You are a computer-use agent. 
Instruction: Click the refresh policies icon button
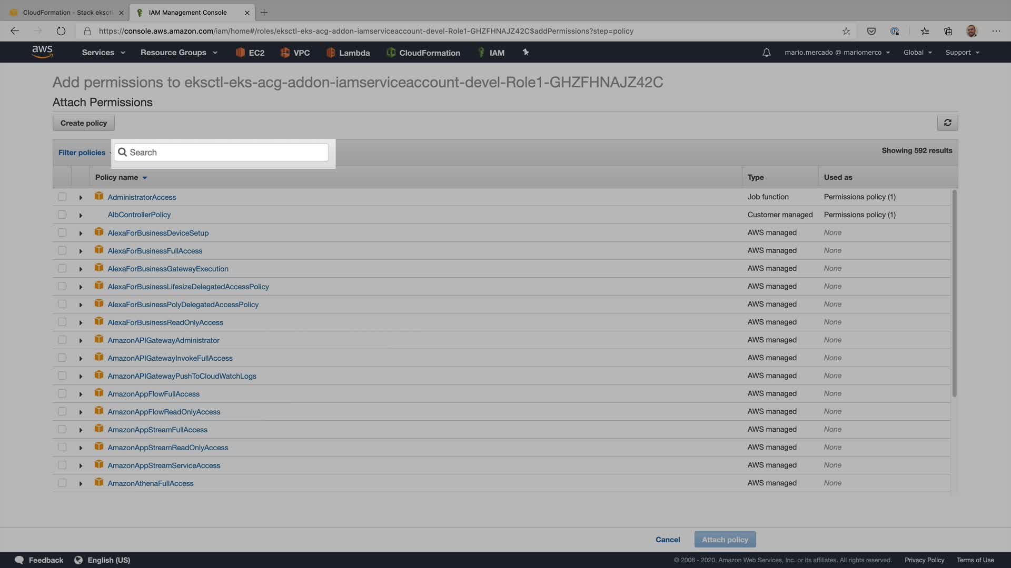[947, 123]
